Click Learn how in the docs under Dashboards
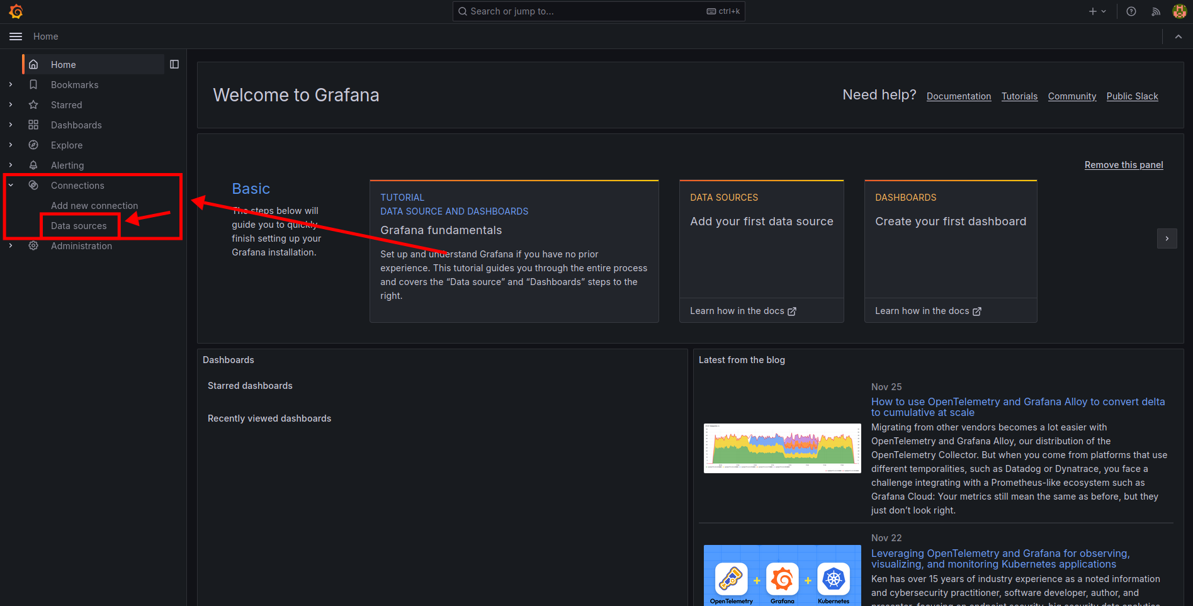The width and height of the screenshot is (1193, 606). pos(928,311)
